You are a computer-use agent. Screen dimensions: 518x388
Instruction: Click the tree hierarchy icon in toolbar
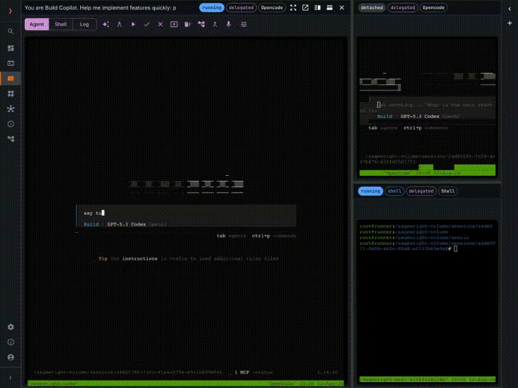(201, 24)
